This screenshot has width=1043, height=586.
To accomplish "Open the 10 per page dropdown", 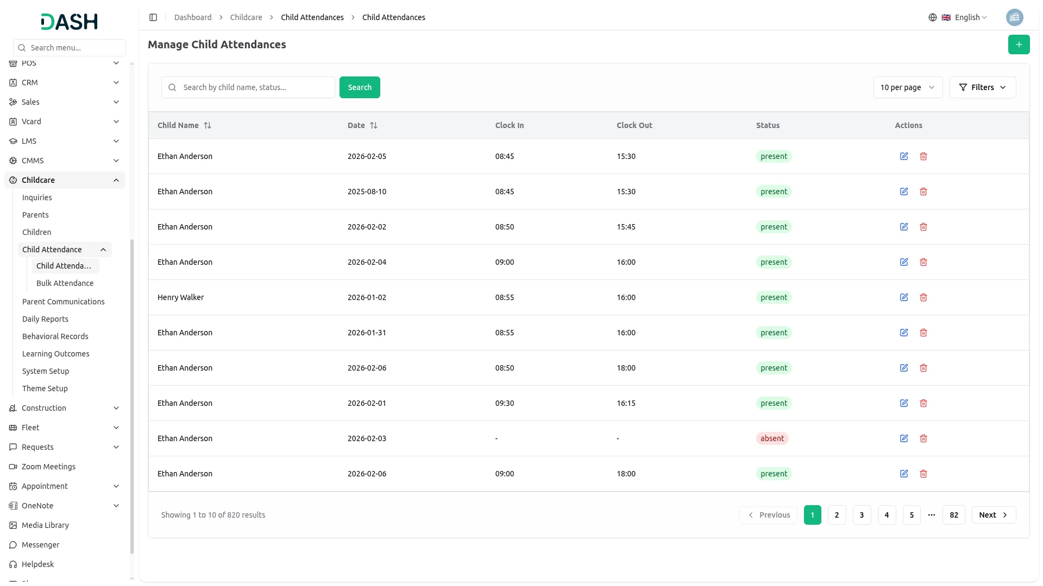I will pos(907,87).
